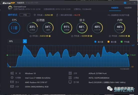
Task: Click the text DDR4-2400(2400MHz) 8GB
Action: click(37, 87)
